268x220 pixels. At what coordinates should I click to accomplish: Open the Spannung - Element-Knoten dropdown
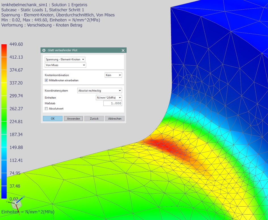(x=65, y=59)
